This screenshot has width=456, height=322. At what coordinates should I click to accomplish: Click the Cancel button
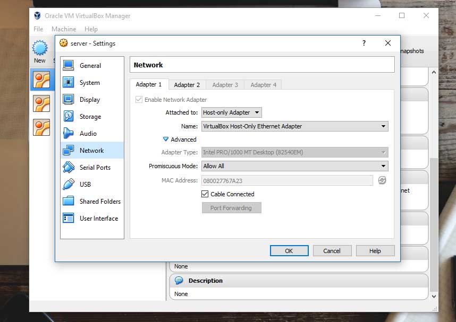332,250
